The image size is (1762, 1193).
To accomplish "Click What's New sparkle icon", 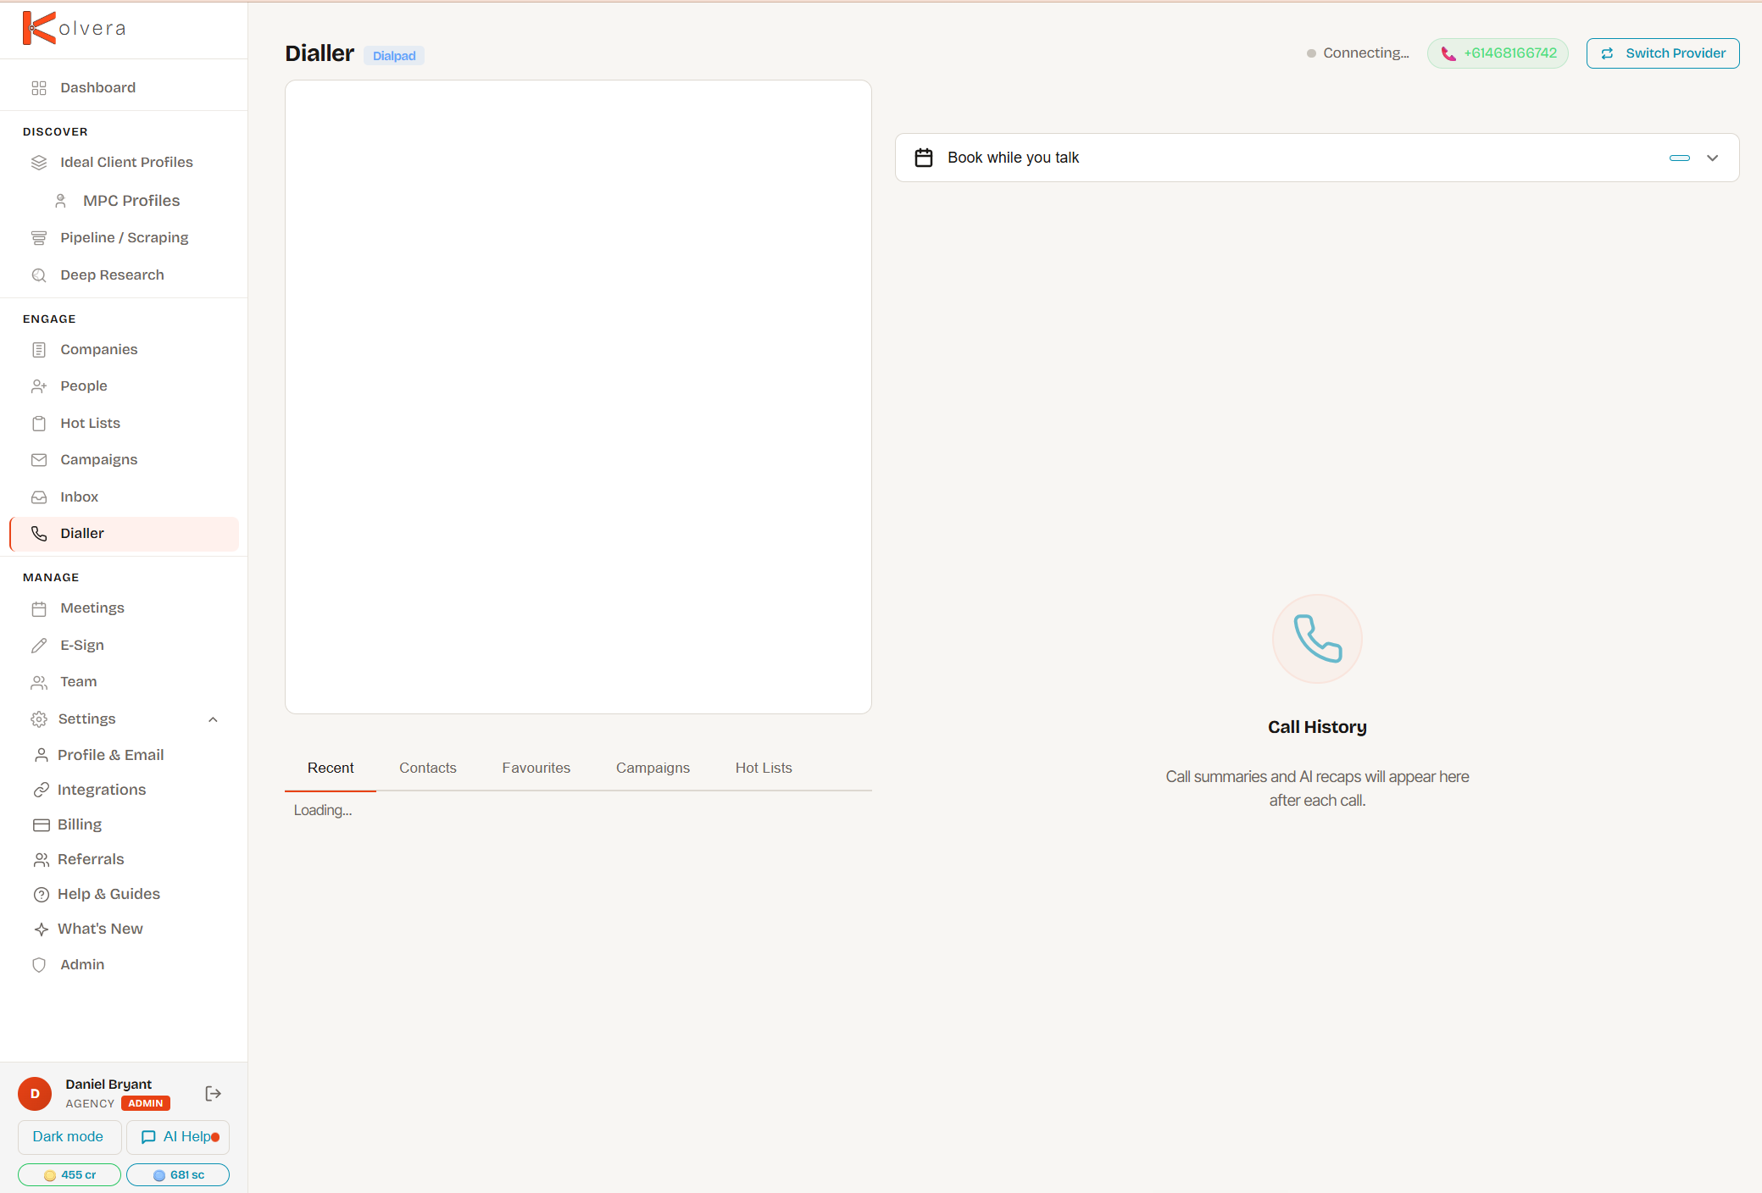I will coord(42,929).
